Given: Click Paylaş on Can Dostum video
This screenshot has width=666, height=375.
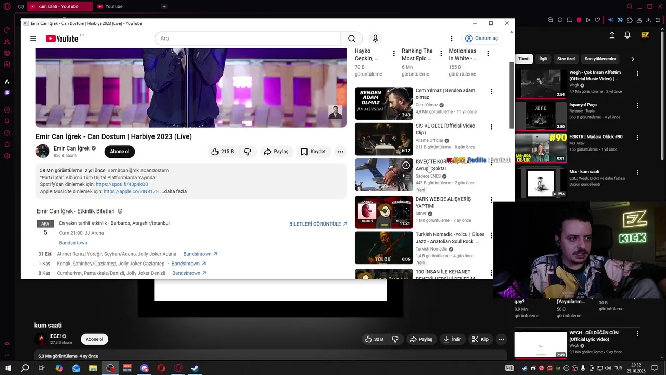Looking at the screenshot, I should click(276, 152).
